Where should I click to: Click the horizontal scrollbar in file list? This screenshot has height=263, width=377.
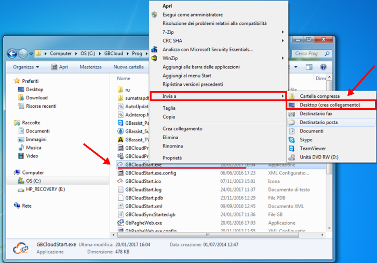pos(208,235)
